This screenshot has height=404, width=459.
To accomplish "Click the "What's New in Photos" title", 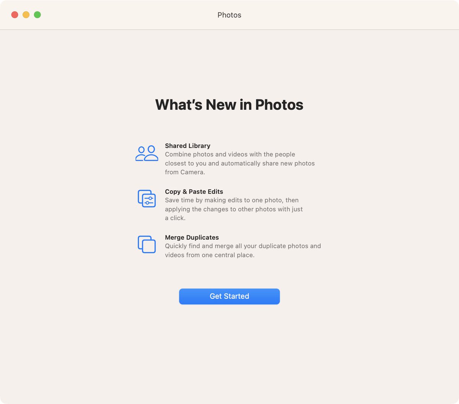I will (x=229, y=105).
